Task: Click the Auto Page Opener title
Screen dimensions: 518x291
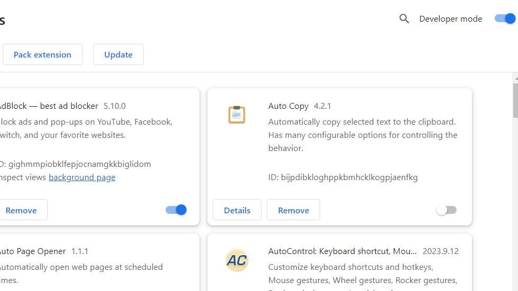Action: point(32,251)
